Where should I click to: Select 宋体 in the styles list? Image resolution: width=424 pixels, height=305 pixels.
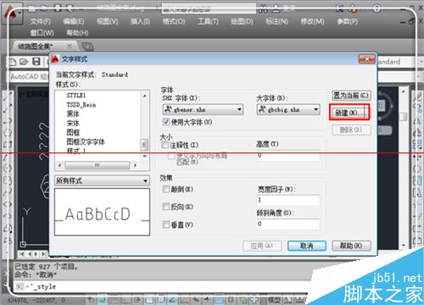(x=73, y=124)
